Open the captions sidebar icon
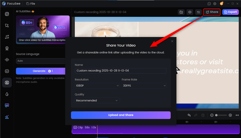 (7, 71)
